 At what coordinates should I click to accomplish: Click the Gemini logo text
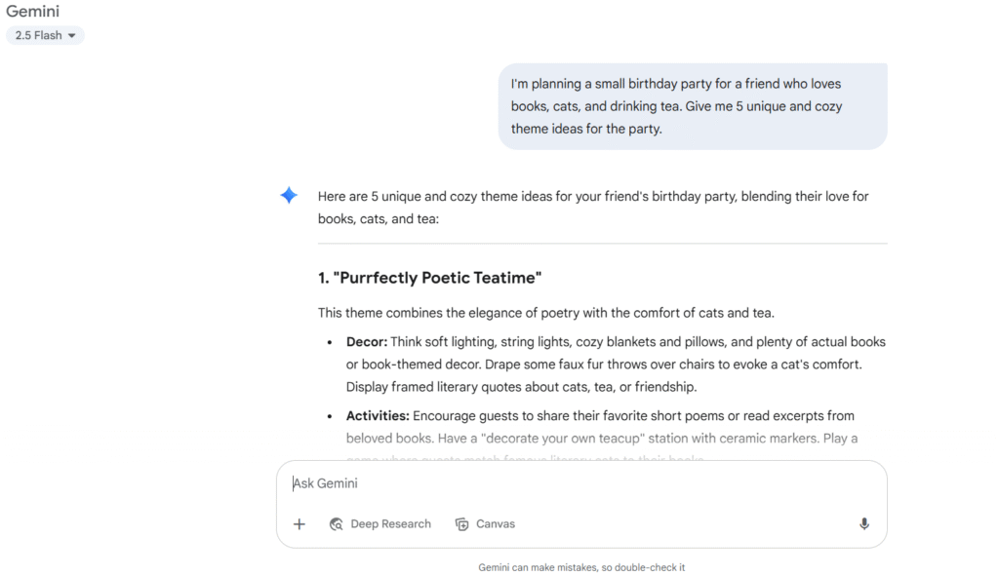(32, 11)
